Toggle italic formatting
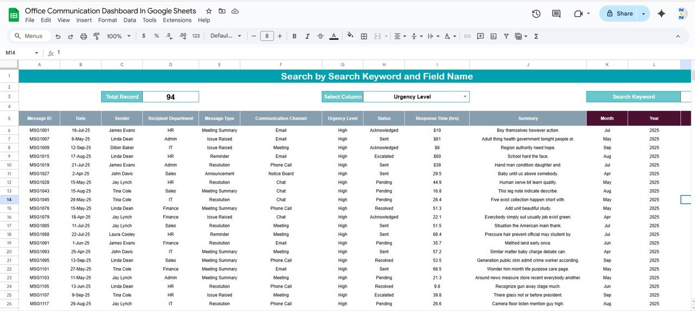Screen dimensions: 695x311 (x=307, y=36)
